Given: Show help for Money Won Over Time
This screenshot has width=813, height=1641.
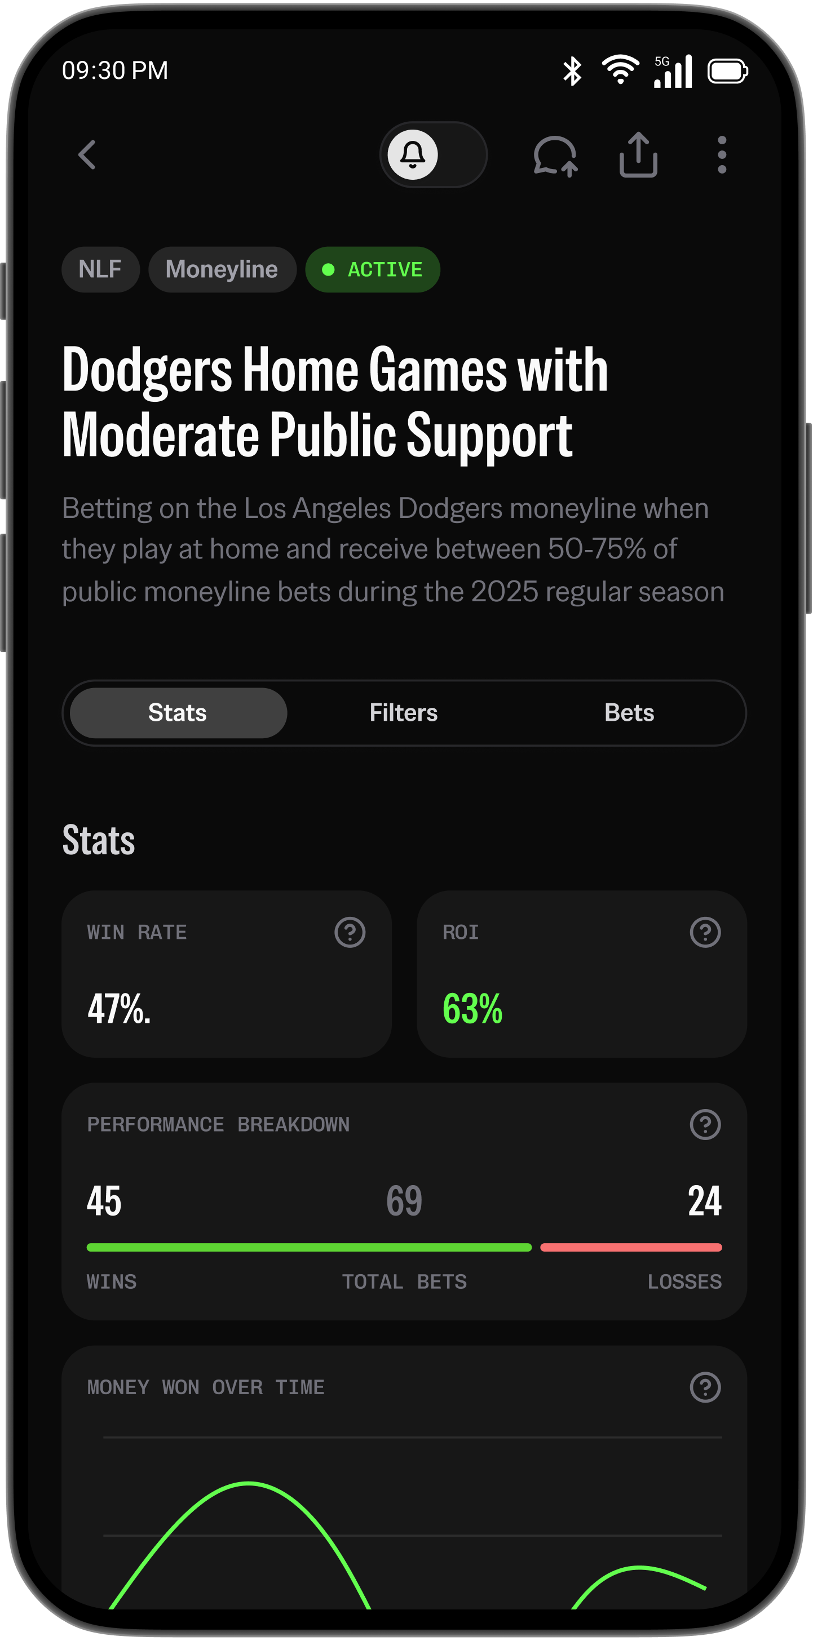Looking at the screenshot, I should (x=705, y=1387).
